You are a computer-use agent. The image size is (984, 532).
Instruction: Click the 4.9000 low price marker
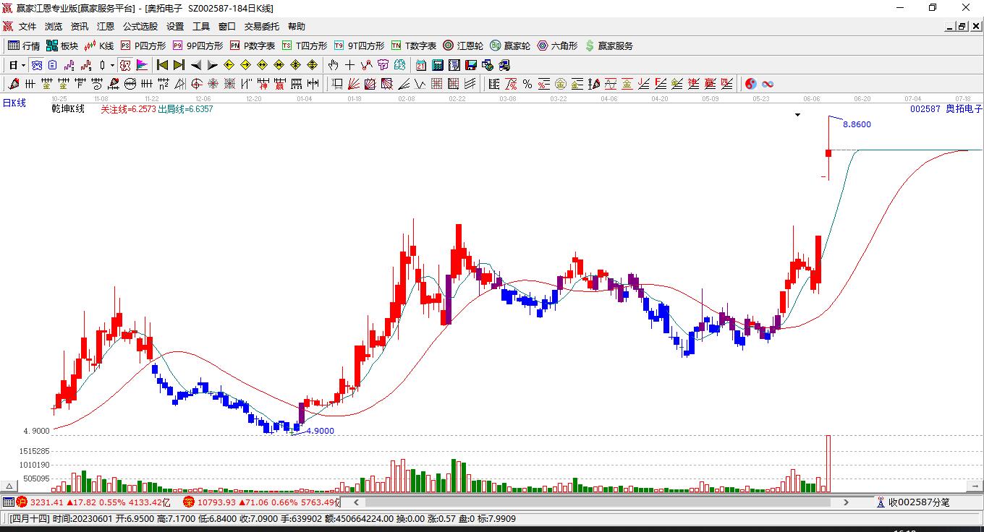[x=321, y=431]
